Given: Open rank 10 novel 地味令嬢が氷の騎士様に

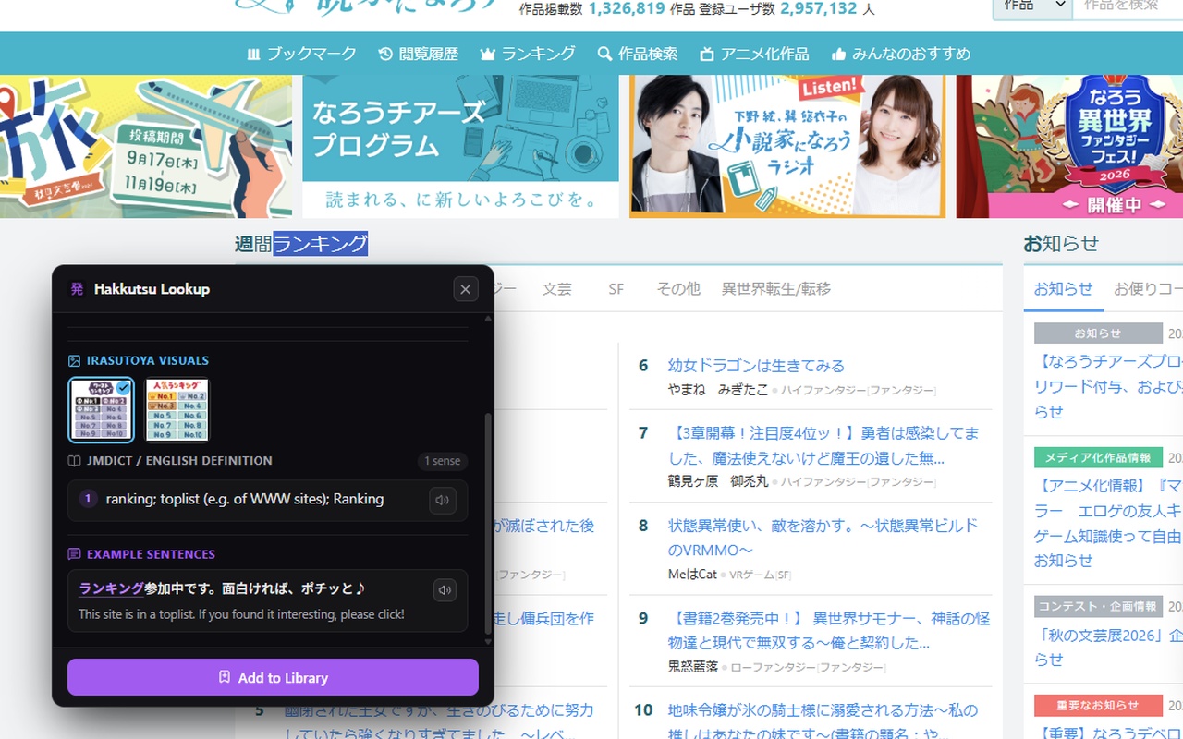Looking at the screenshot, I should point(823,722).
